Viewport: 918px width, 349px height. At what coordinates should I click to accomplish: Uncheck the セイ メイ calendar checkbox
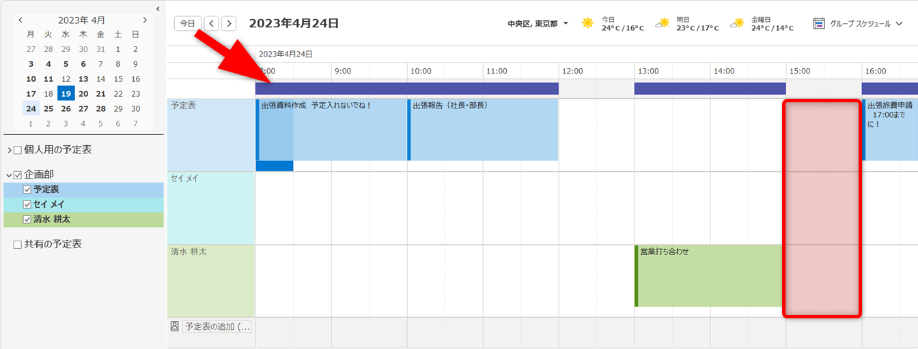27,204
